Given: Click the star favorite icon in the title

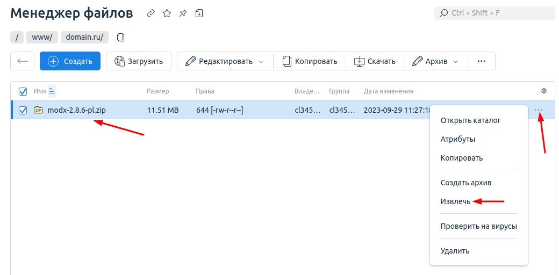Looking at the screenshot, I should coord(167,13).
